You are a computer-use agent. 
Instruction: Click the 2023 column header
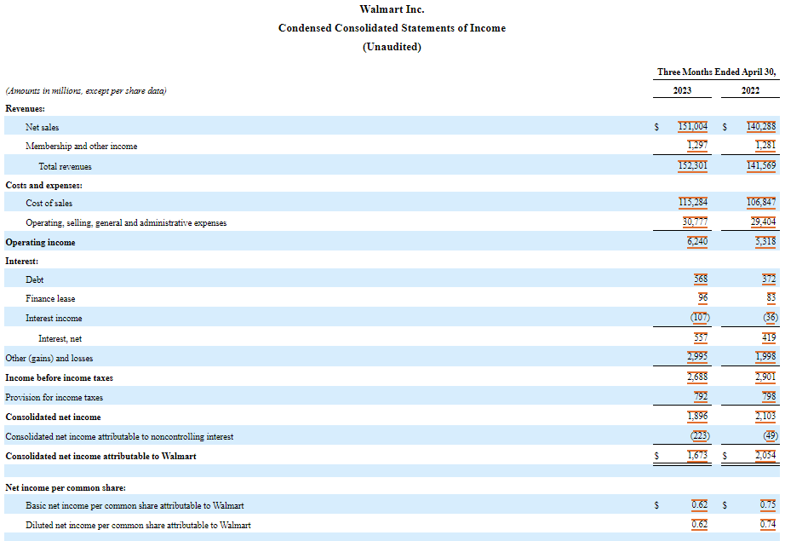(x=682, y=90)
